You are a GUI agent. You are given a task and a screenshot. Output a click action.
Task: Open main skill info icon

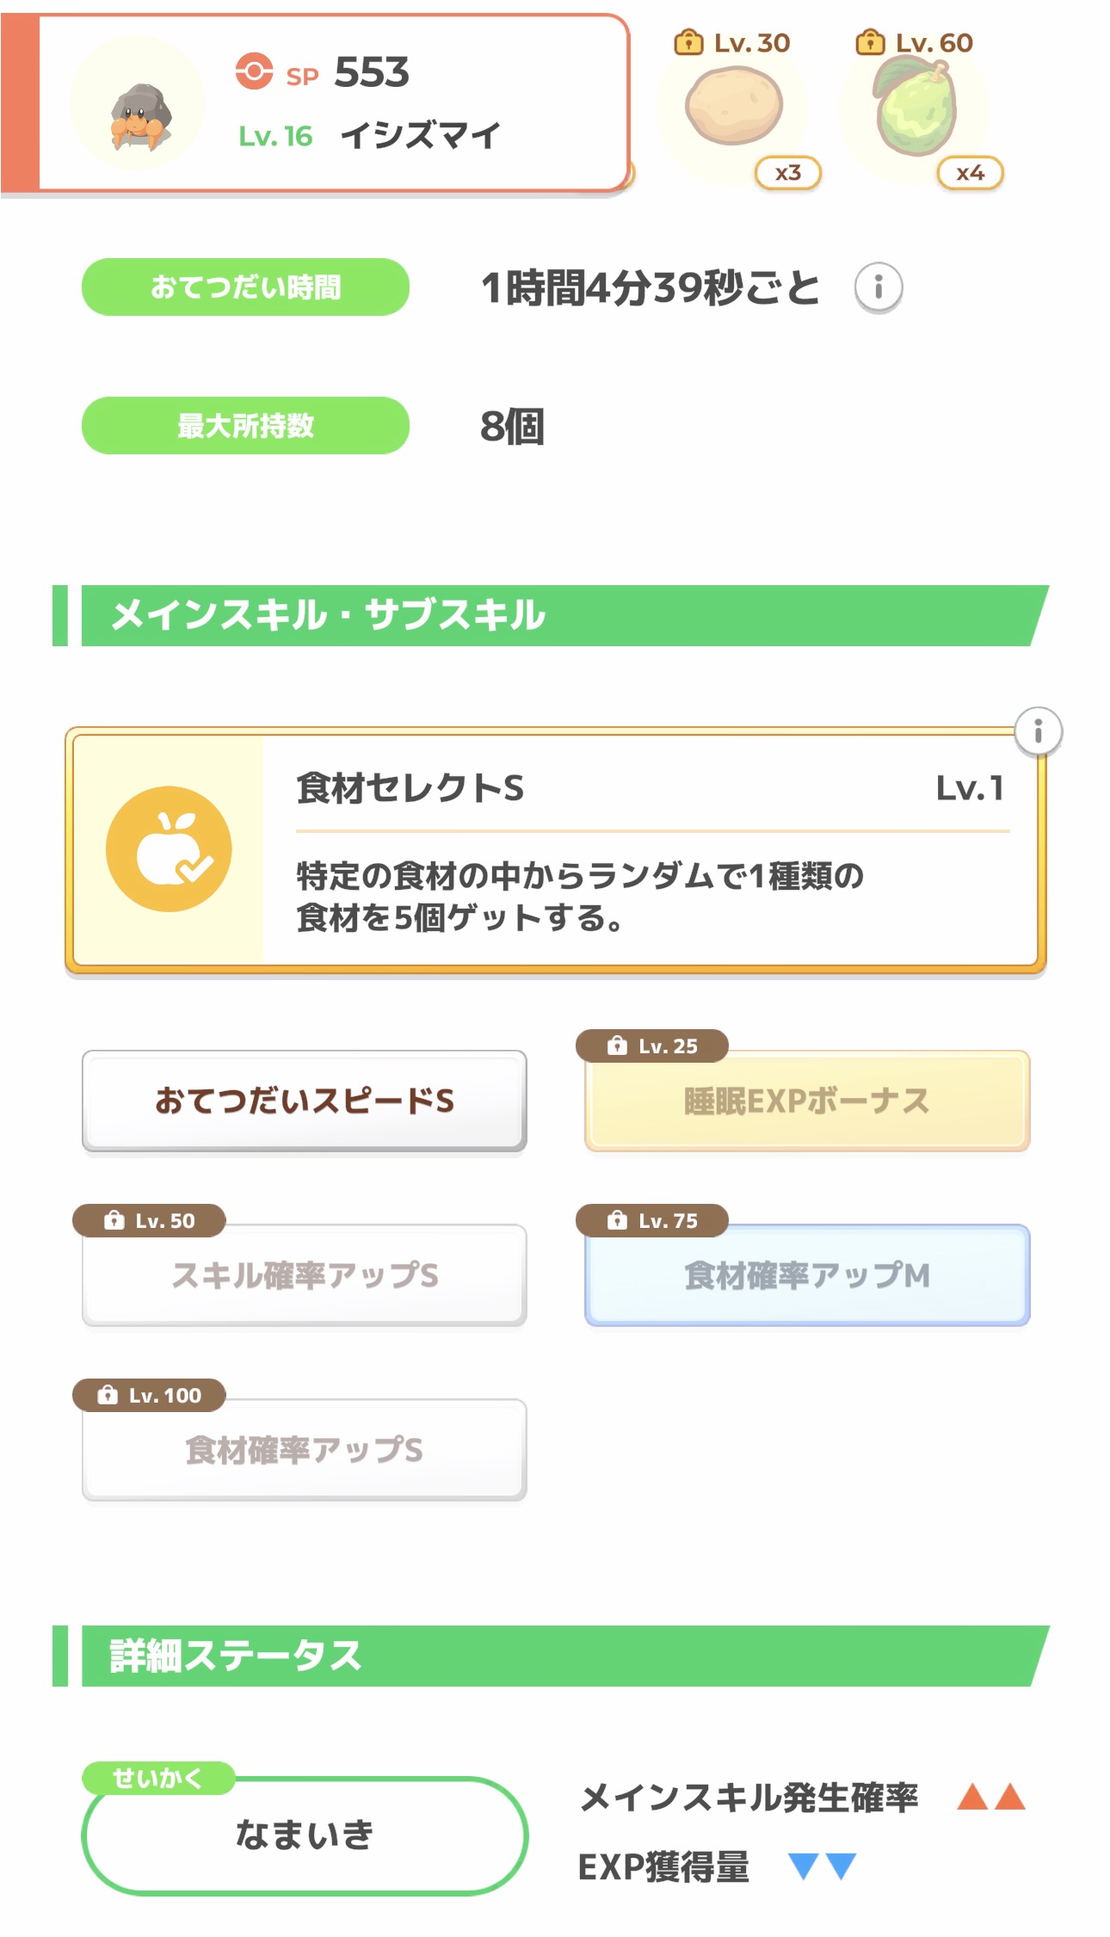1038,731
